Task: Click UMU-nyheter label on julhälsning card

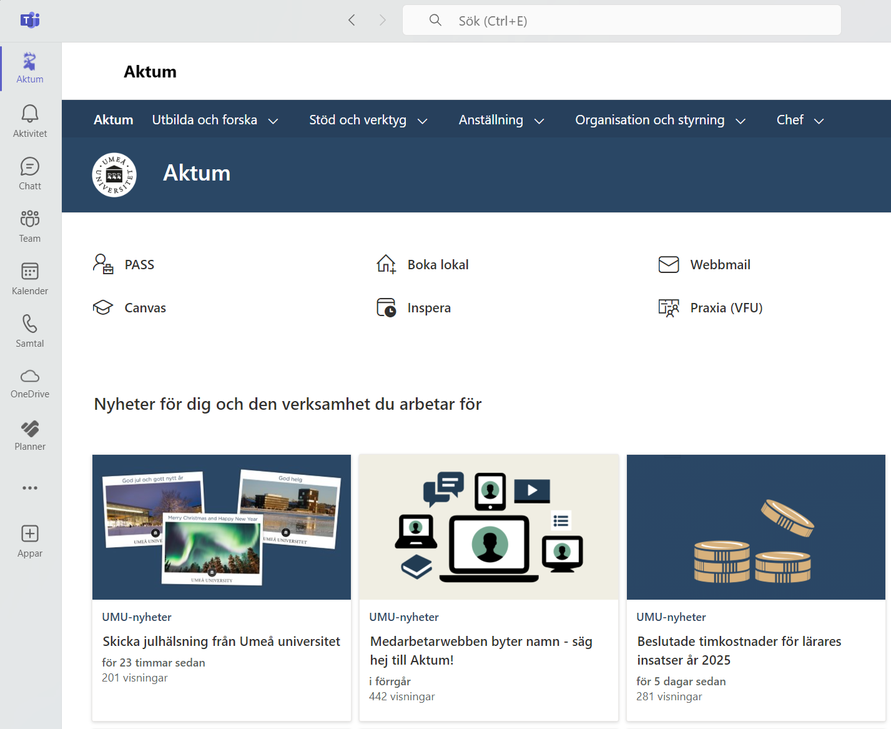Action: click(x=137, y=617)
